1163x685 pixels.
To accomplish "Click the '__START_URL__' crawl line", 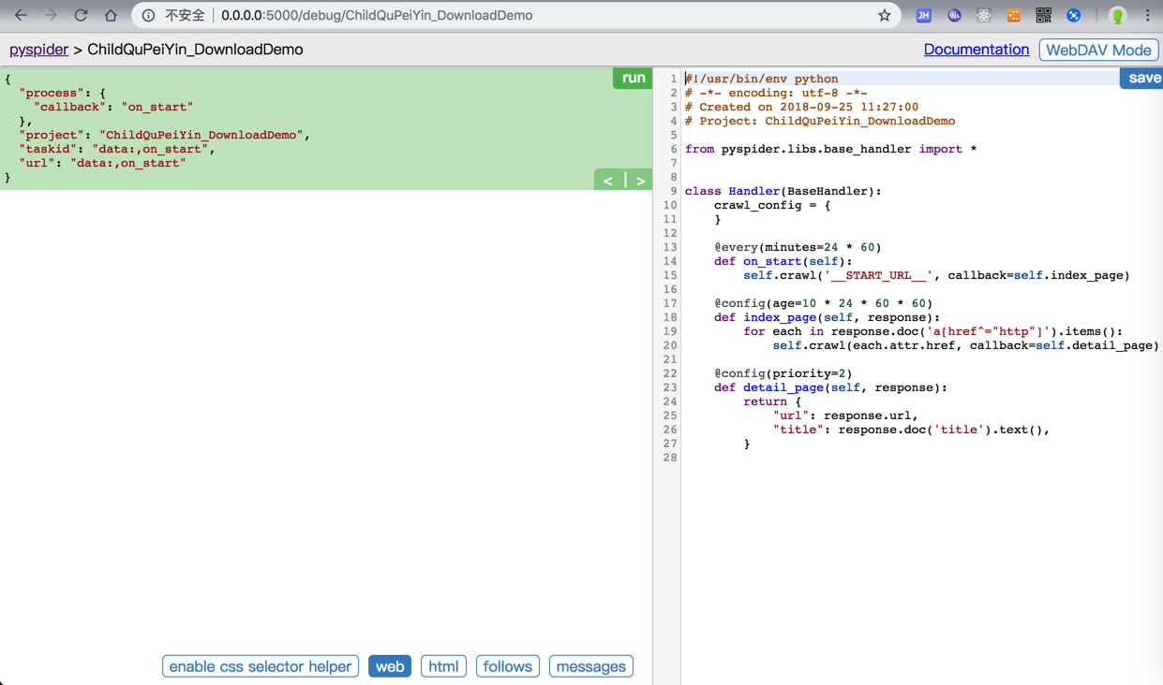I will click(x=936, y=275).
